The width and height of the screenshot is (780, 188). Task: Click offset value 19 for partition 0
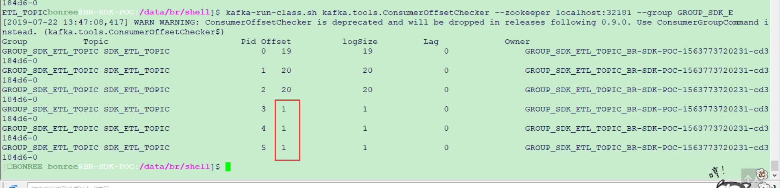tap(286, 52)
